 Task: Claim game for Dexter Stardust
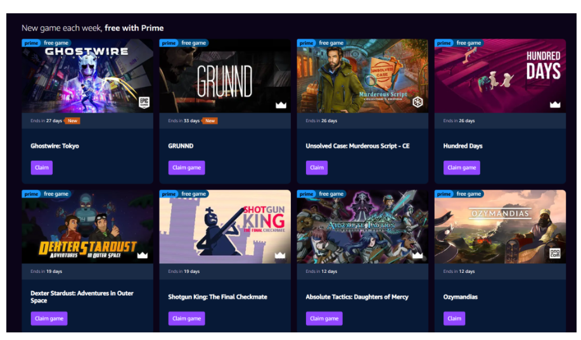pyautogui.click(x=49, y=318)
